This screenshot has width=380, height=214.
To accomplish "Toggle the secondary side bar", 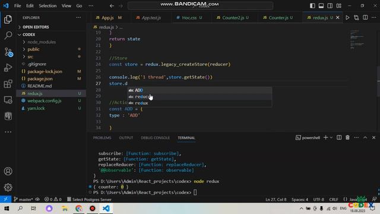I will (330, 5).
